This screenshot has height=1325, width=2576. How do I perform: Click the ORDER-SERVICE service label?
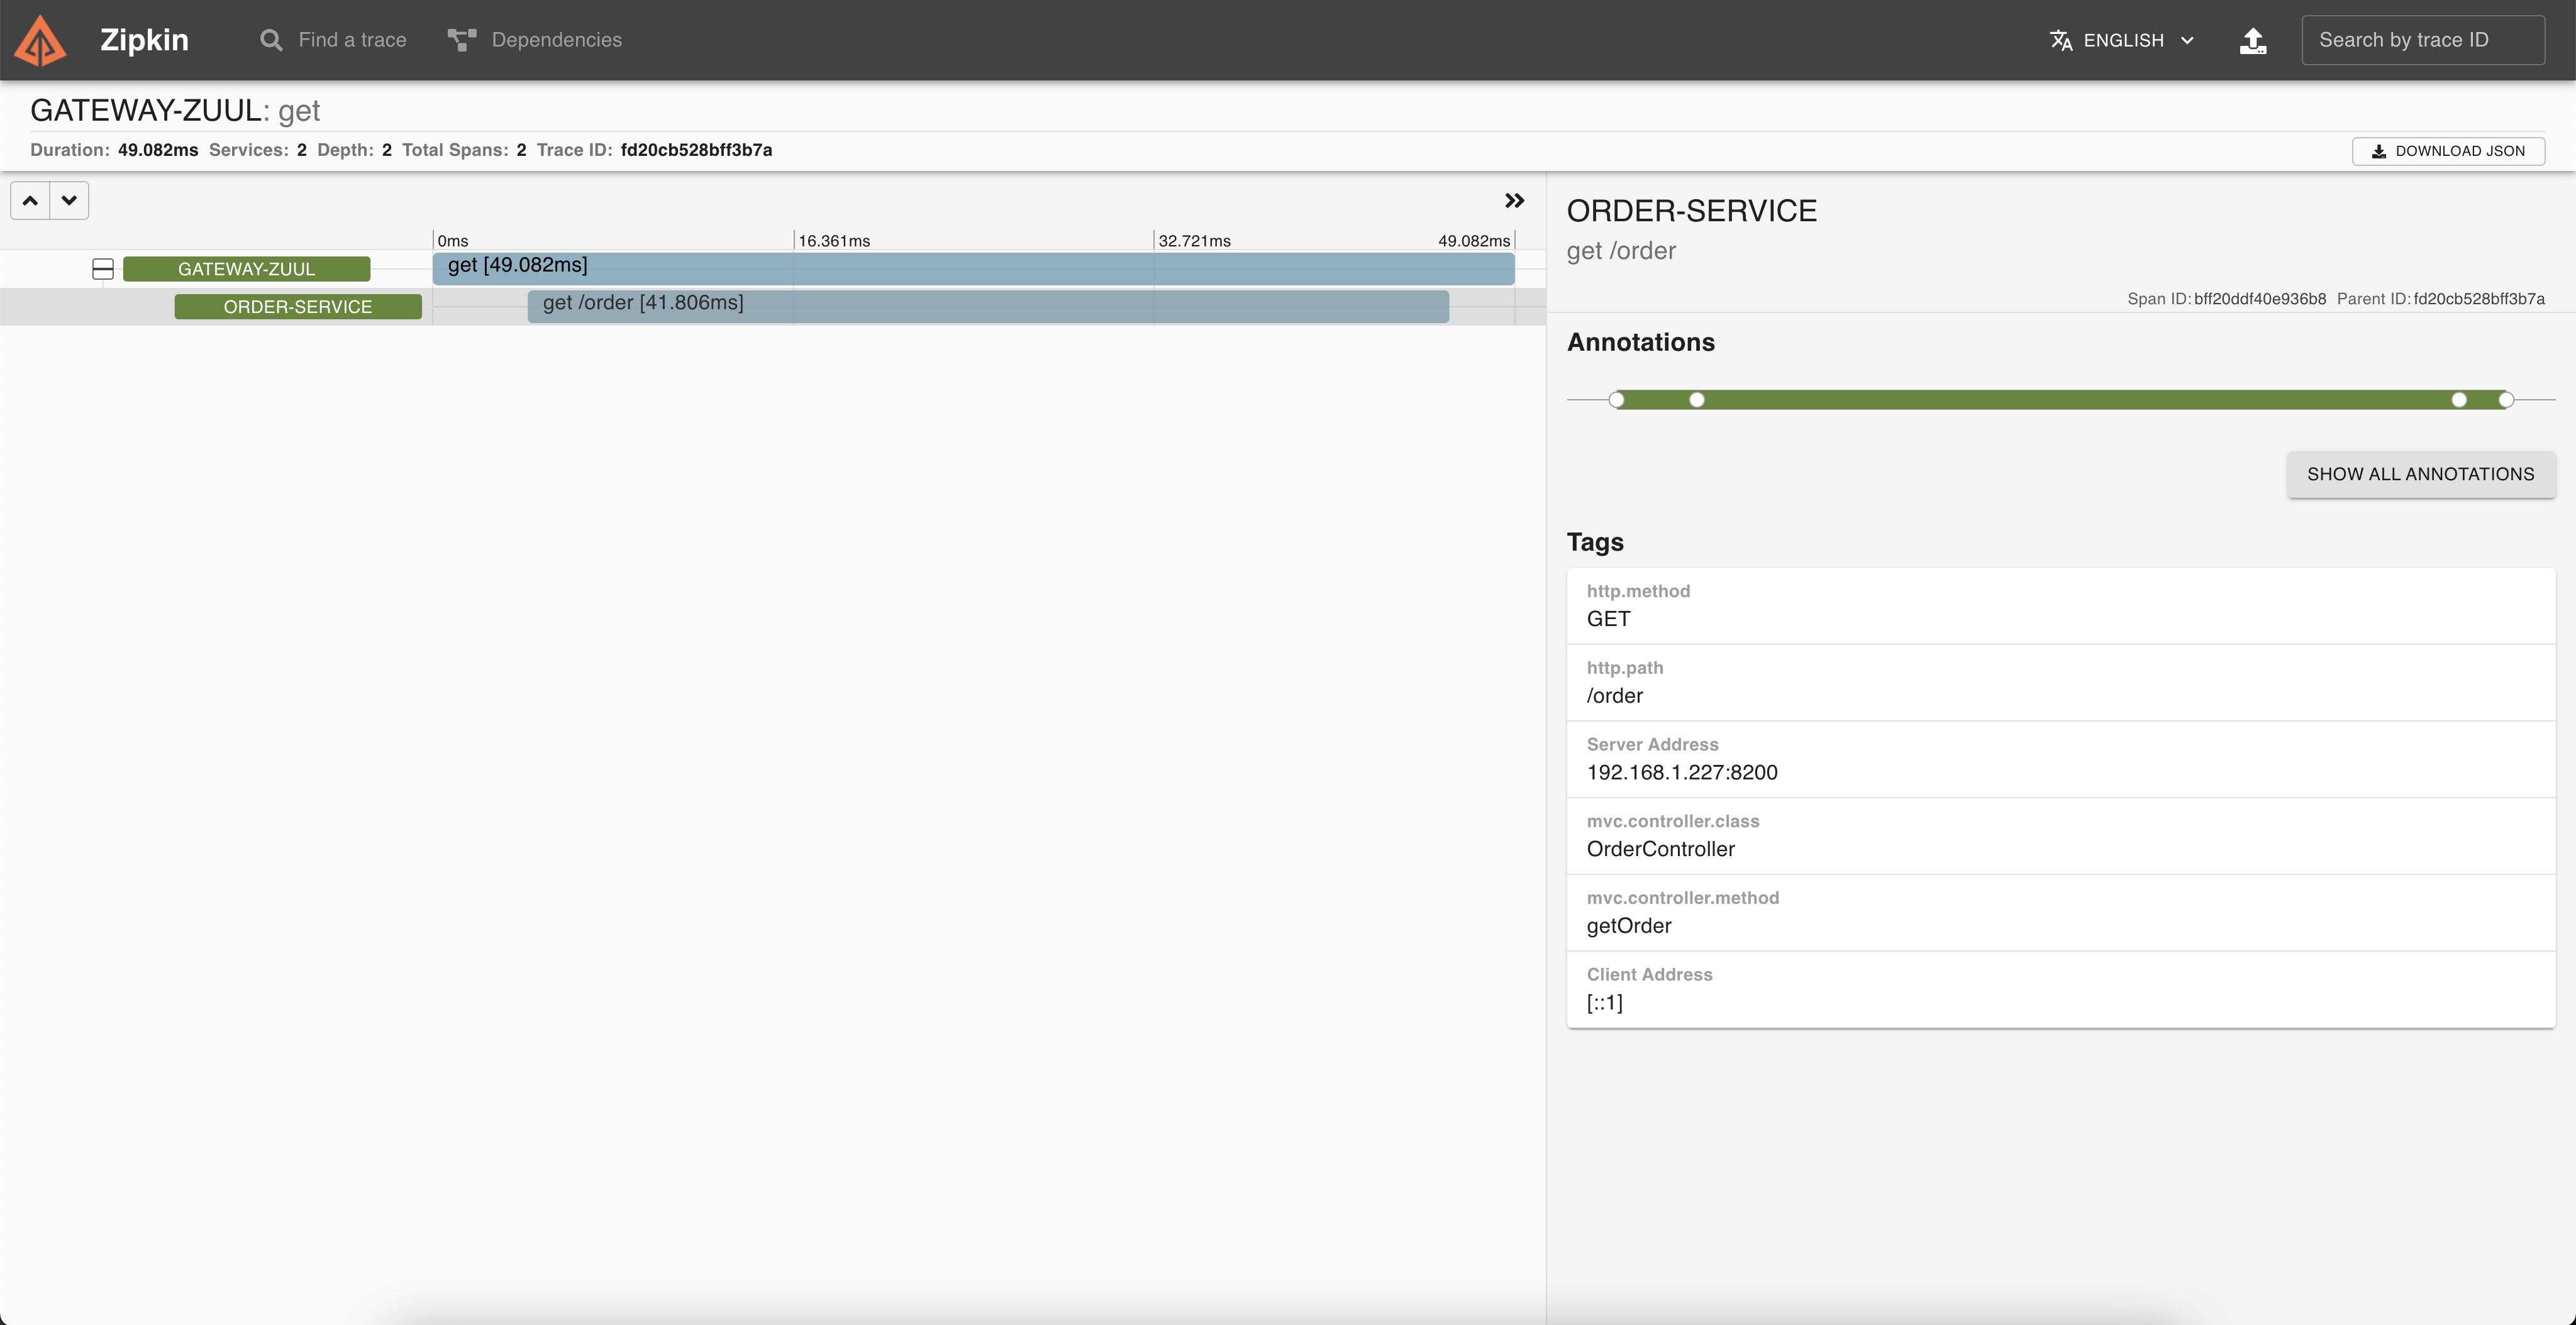(297, 307)
